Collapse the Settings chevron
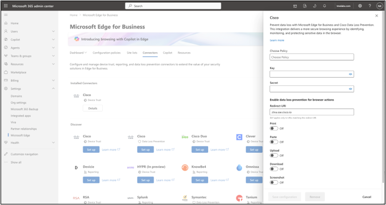This screenshot has width=386, height=205. [53, 89]
